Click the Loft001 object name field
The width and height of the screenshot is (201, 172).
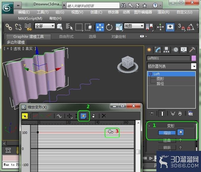coord(168,58)
